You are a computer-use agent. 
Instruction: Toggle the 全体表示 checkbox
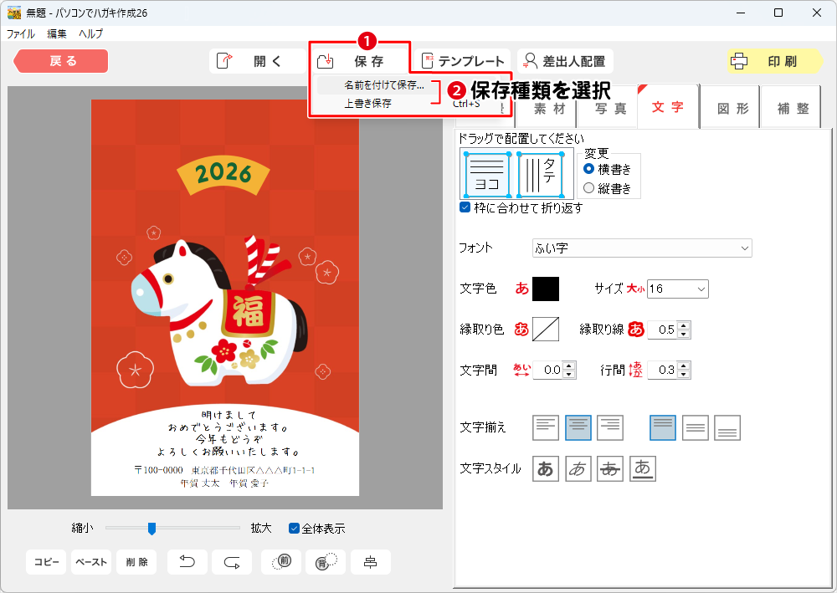[x=294, y=528]
